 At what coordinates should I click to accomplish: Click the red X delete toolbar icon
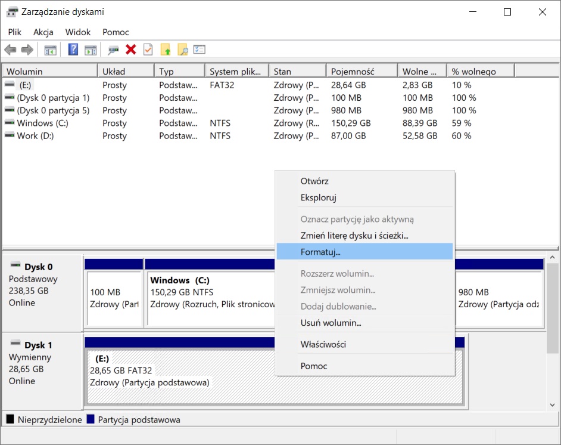click(131, 50)
